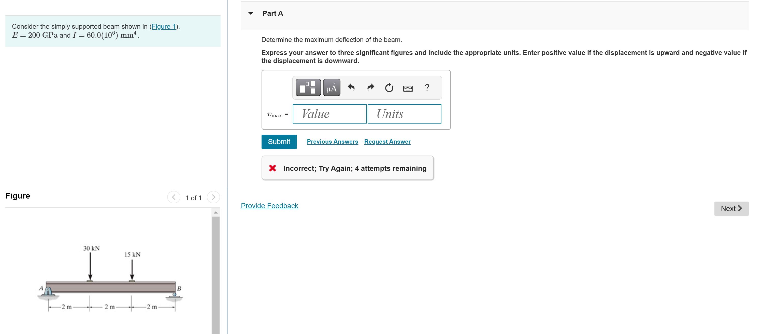Click the 'Part A' heading

(273, 13)
